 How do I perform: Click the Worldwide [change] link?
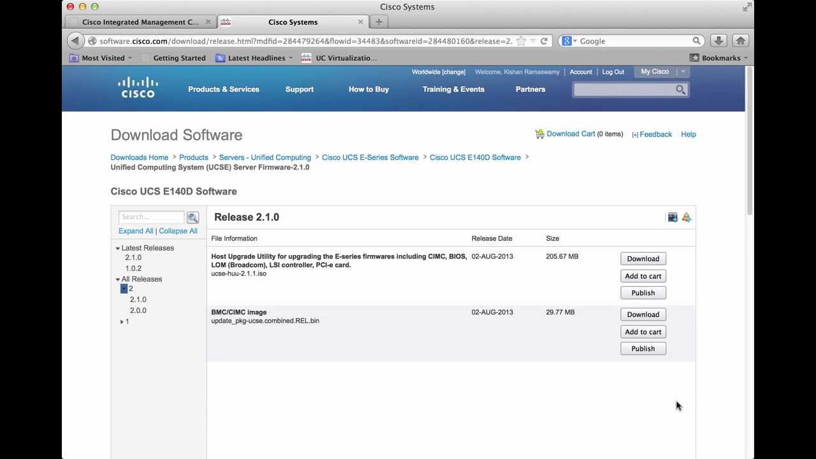click(x=439, y=72)
